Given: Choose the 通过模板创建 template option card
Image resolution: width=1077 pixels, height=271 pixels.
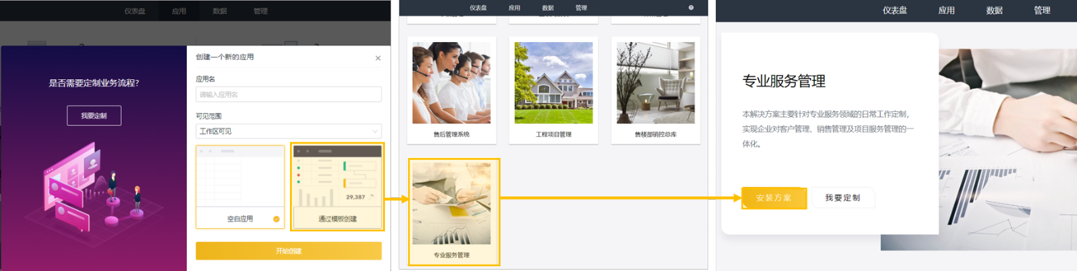Looking at the screenshot, I should [x=337, y=186].
